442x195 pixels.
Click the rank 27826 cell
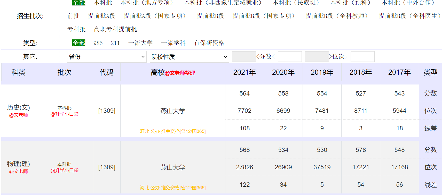tap(244, 167)
